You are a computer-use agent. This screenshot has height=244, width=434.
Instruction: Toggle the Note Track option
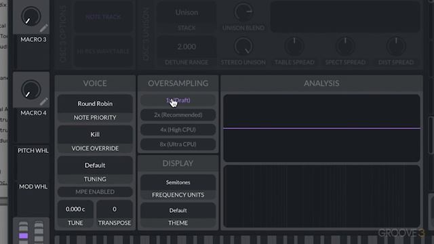pos(103,17)
